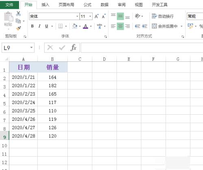
Task: Toggle Bold formatting
Action: (32, 26)
